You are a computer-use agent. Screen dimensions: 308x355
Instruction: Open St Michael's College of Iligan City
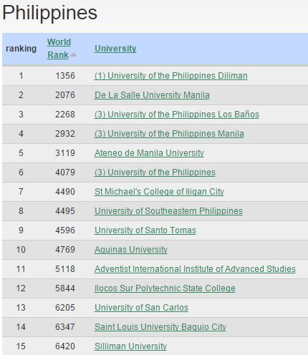pyautogui.click(x=159, y=192)
